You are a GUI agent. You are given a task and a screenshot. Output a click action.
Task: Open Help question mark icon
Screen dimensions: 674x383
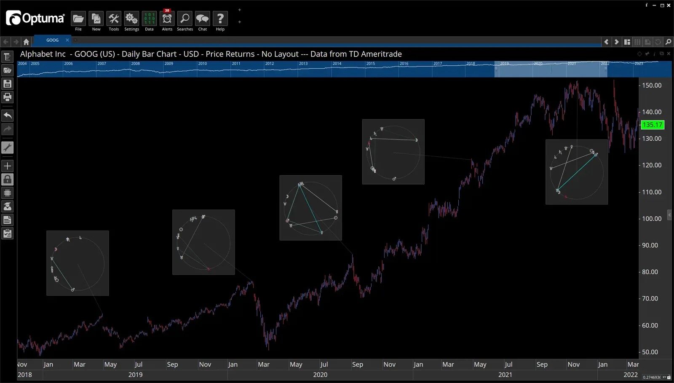[x=220, y=19]
